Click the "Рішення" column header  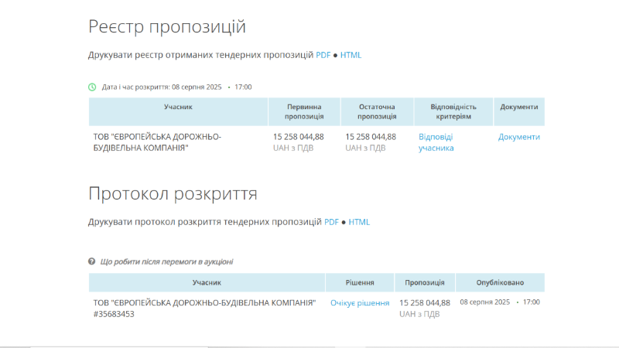(x=360, y=282)
